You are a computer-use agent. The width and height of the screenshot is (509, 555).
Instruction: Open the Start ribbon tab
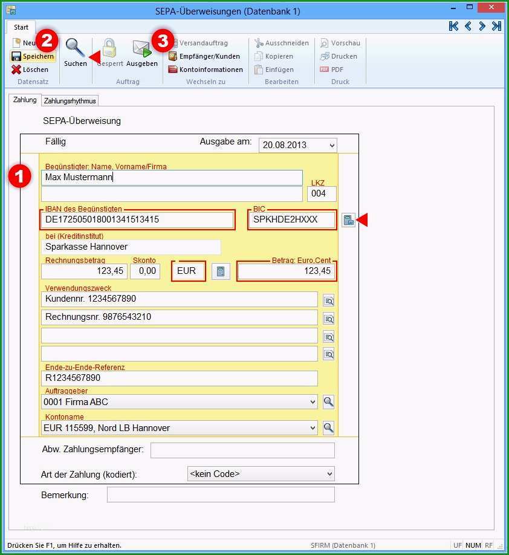coord(21,27)
